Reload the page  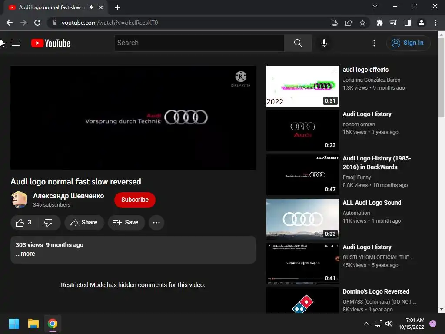(x=37, y=23)
